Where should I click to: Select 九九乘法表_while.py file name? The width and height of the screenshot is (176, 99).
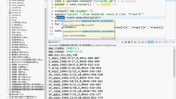point(19,23)
